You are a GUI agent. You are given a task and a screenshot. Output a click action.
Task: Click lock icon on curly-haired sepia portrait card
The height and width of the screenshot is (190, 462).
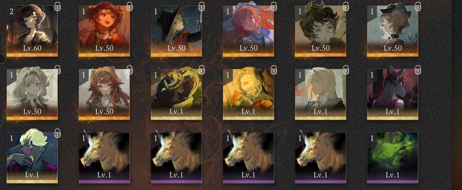tap(346, 6)
